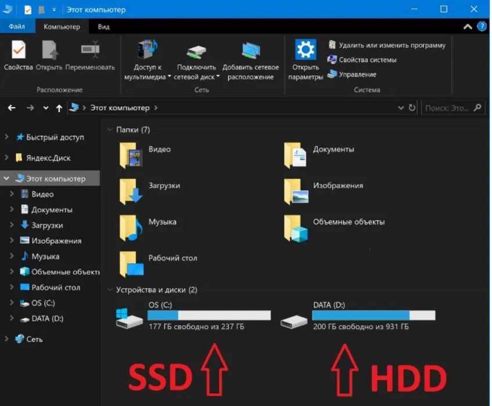Image resolution: width=492 pixels, height=406 pixels.
Task: Click Подключить сетевой диск icon
Action: (196, 52)
